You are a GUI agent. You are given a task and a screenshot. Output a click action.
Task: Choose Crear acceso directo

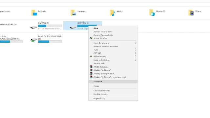pyautogui.click(x=113, y=90)
